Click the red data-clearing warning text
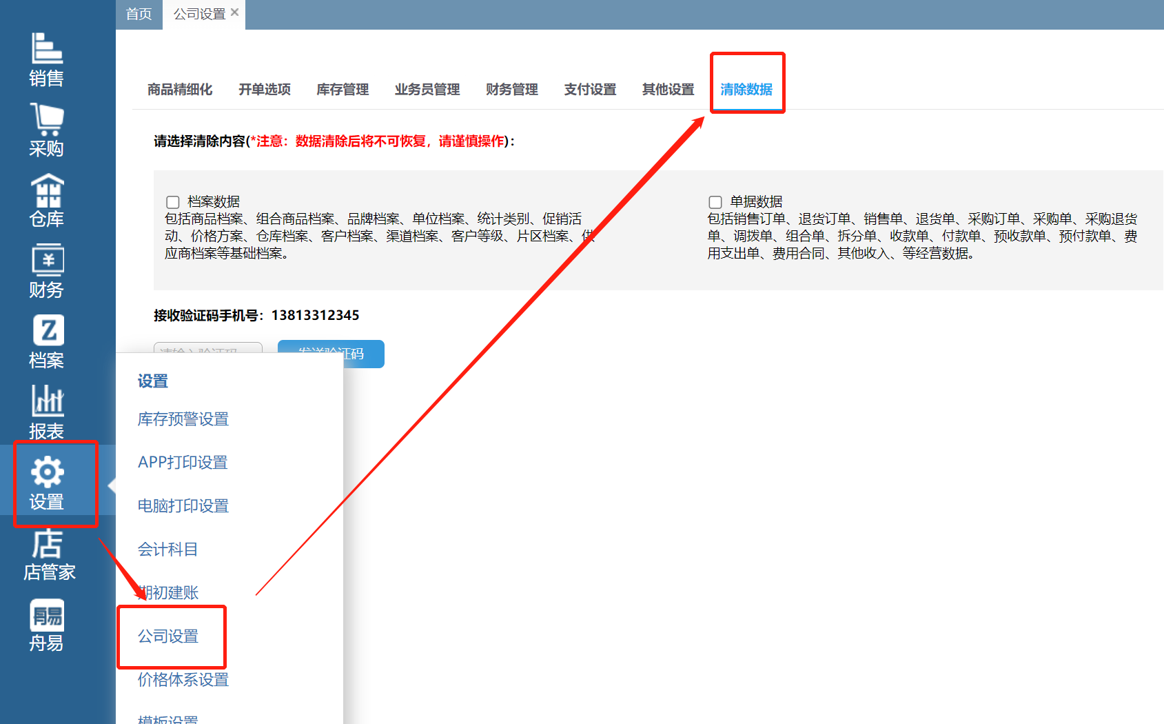1164x724 pixels. point(378,141)
